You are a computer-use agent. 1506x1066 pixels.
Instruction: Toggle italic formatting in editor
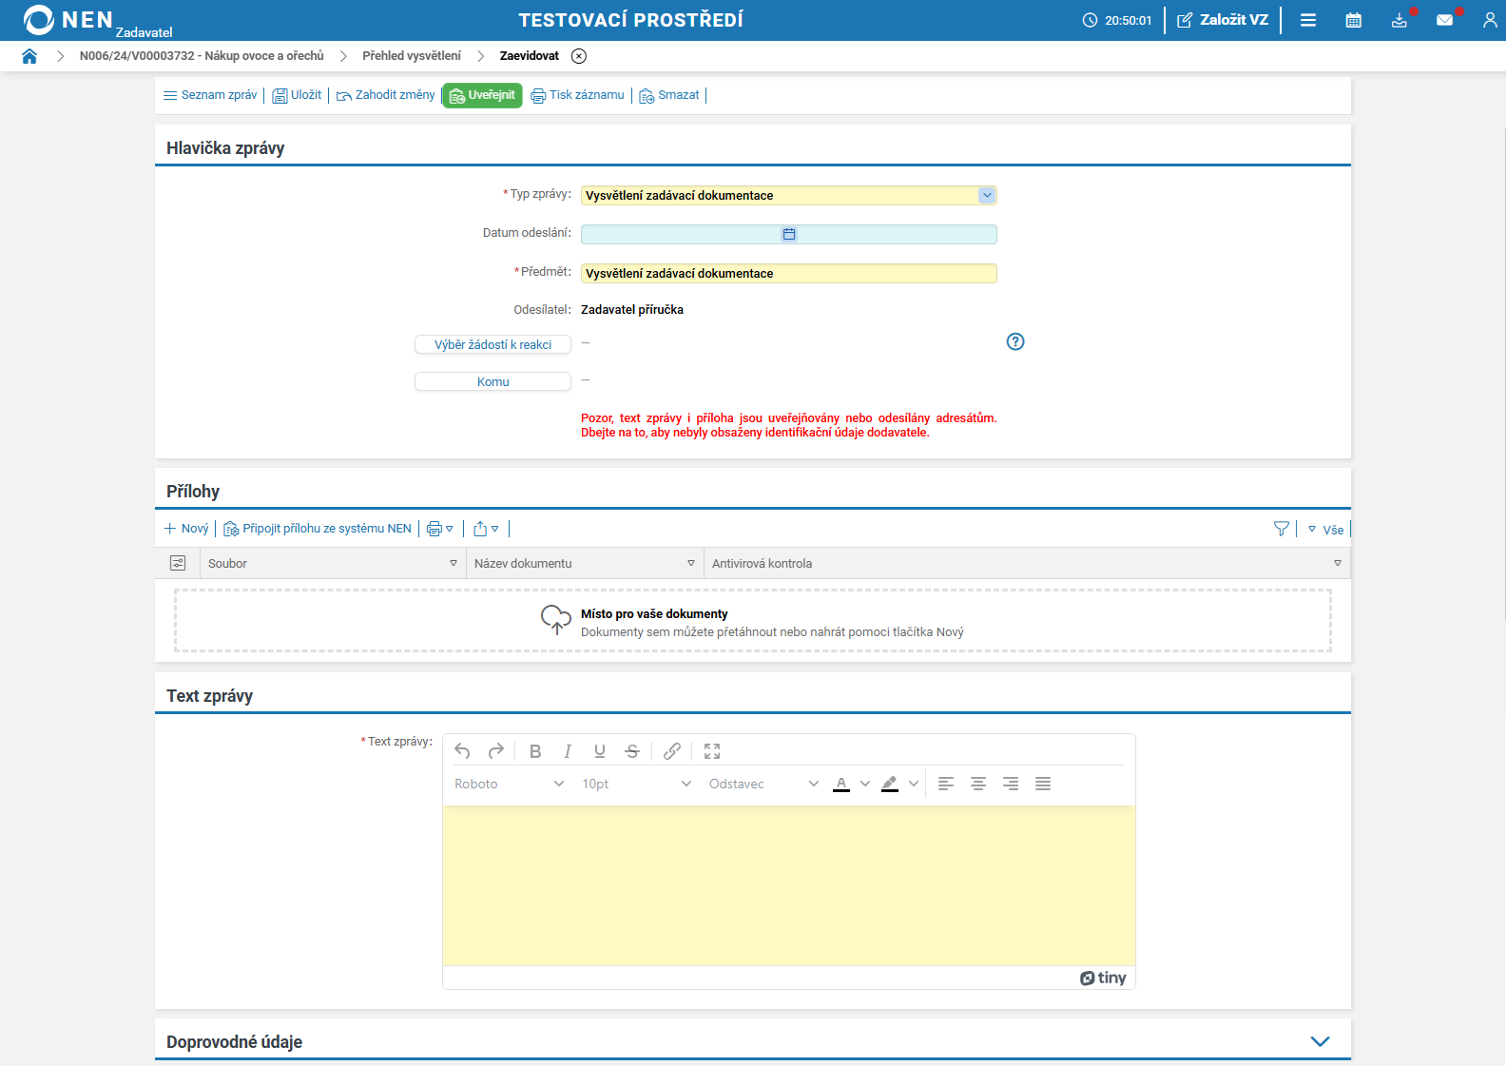568,751
